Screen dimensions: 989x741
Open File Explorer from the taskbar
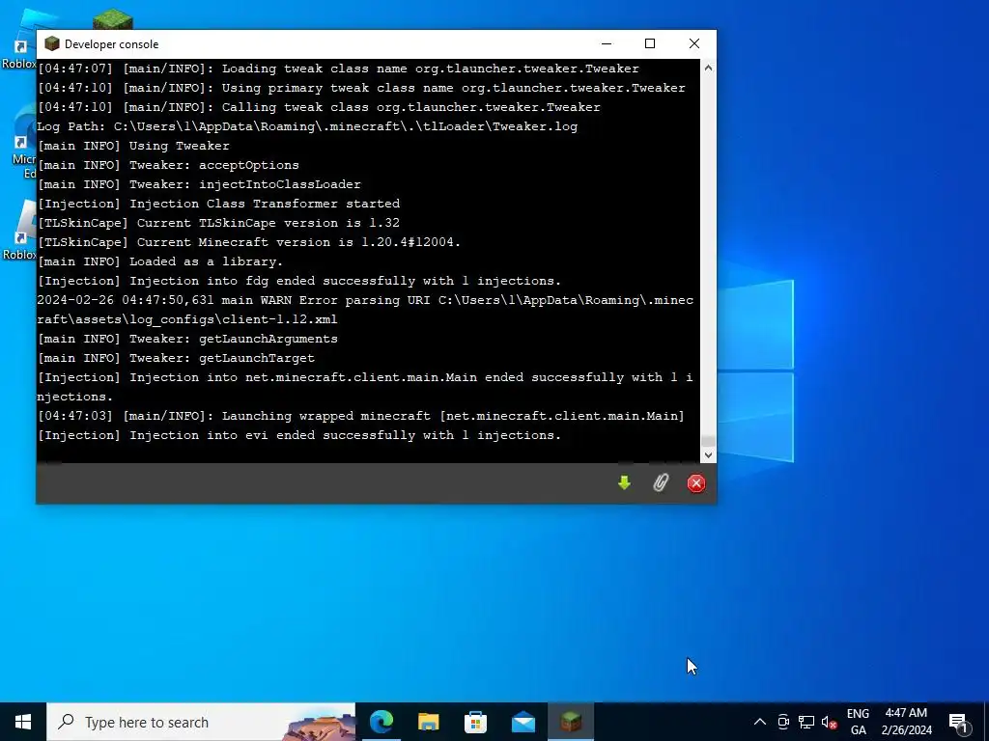pyautogui.click(x=428, y=722)
